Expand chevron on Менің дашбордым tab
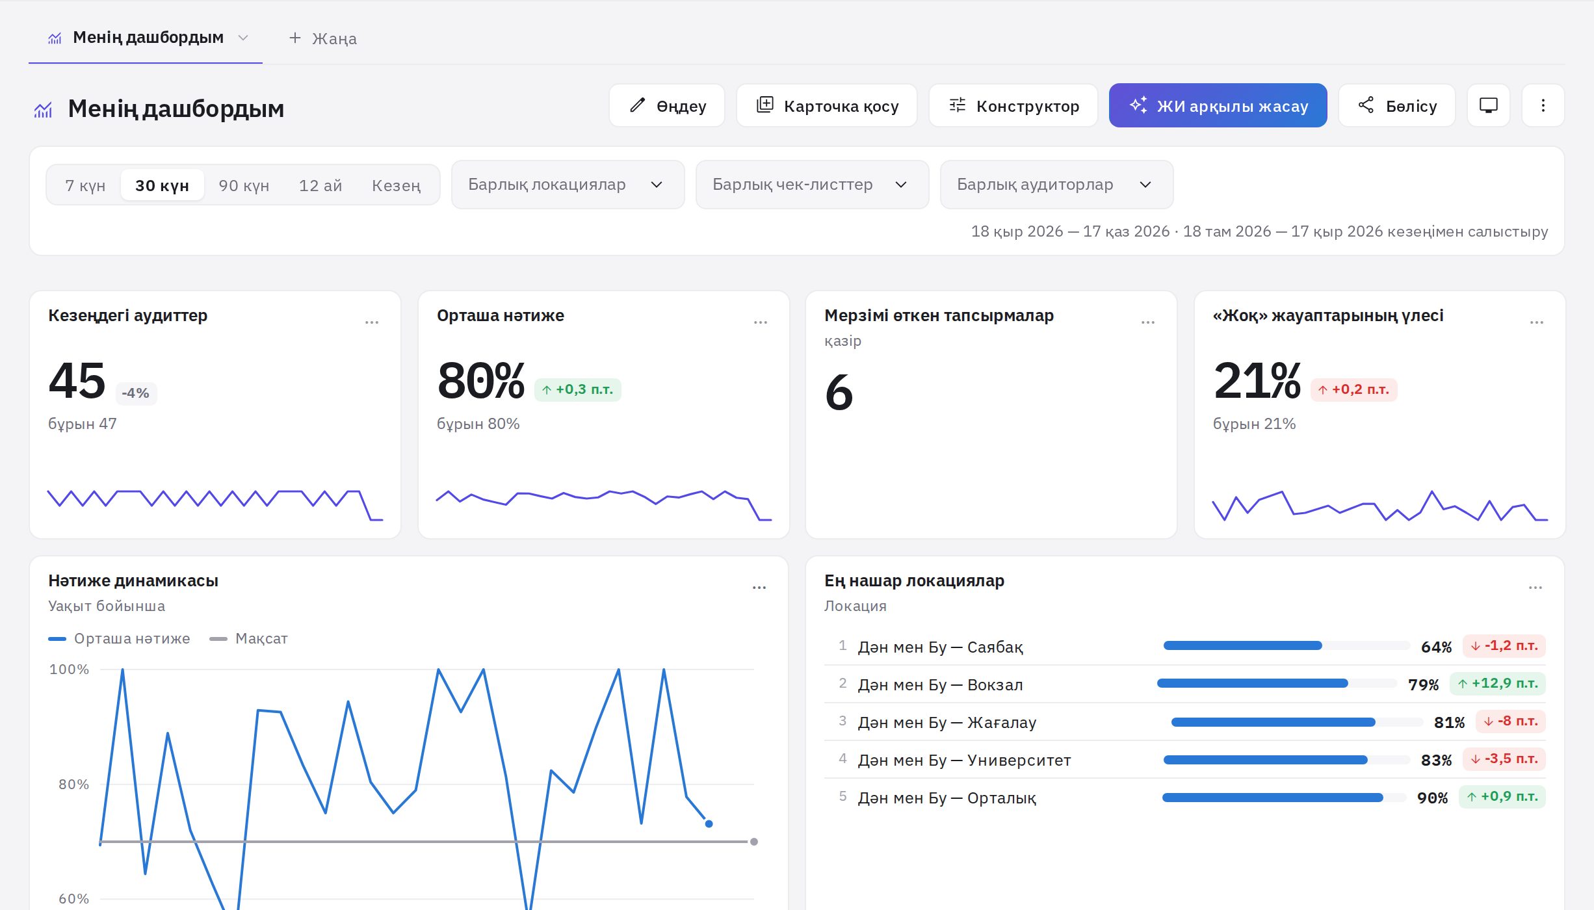 click(243, 38)
